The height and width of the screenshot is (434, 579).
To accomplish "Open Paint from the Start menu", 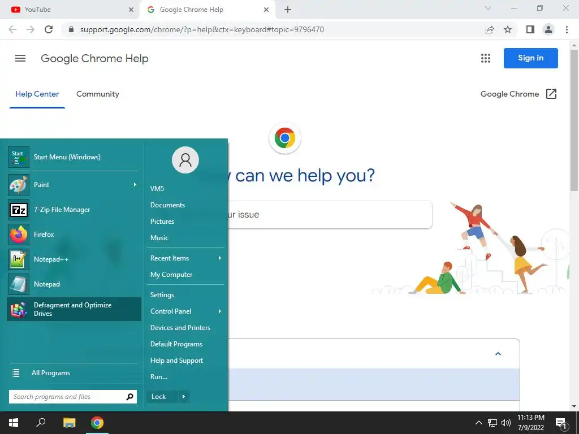I will [x=74, y=185].
